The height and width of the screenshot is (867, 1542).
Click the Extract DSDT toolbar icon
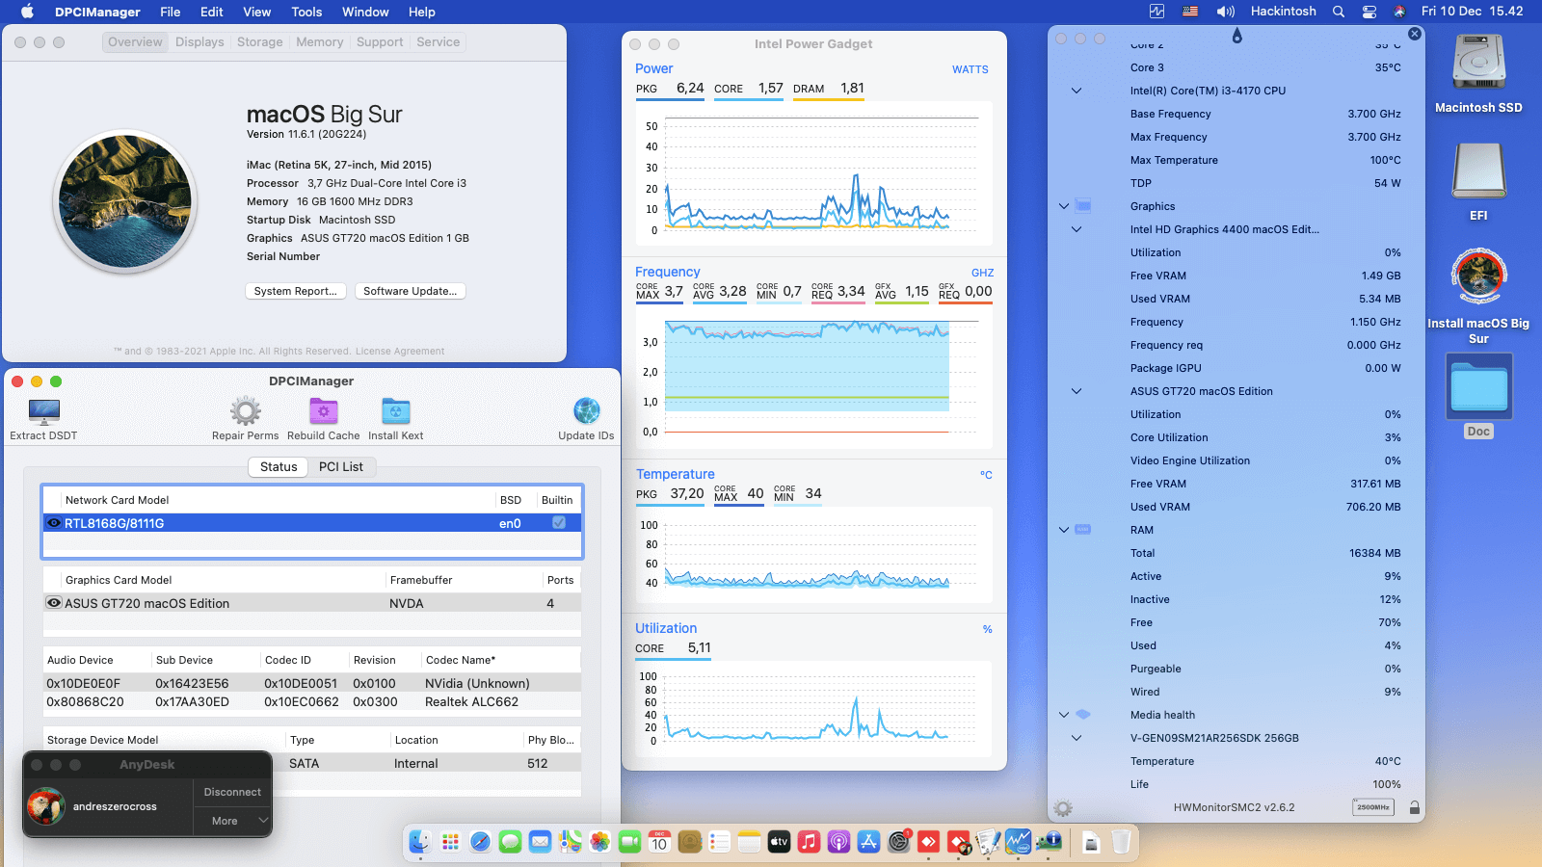click(x=43, y=412)
